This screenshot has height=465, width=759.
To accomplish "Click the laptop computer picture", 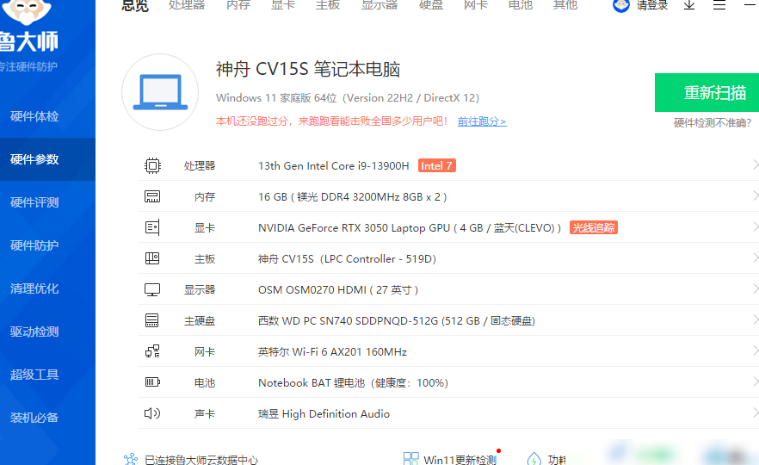I will pos(160,92).
